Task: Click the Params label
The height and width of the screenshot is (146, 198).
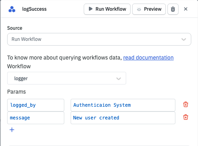Action: tap(16, 92)
